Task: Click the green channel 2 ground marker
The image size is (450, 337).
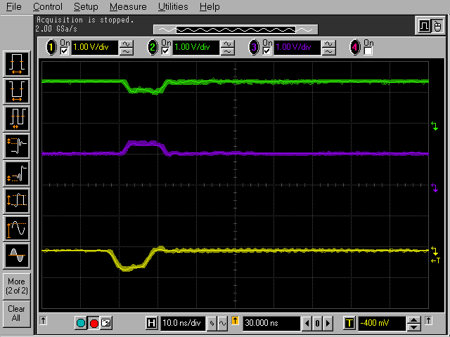Action: 435,126
